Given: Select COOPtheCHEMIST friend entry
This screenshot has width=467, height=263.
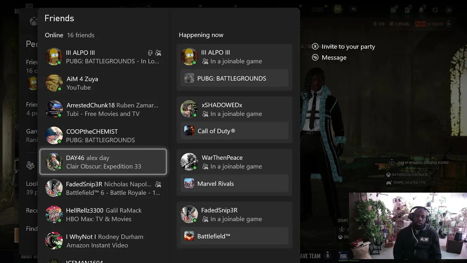Looking at the screenshot, I should 103,136.
